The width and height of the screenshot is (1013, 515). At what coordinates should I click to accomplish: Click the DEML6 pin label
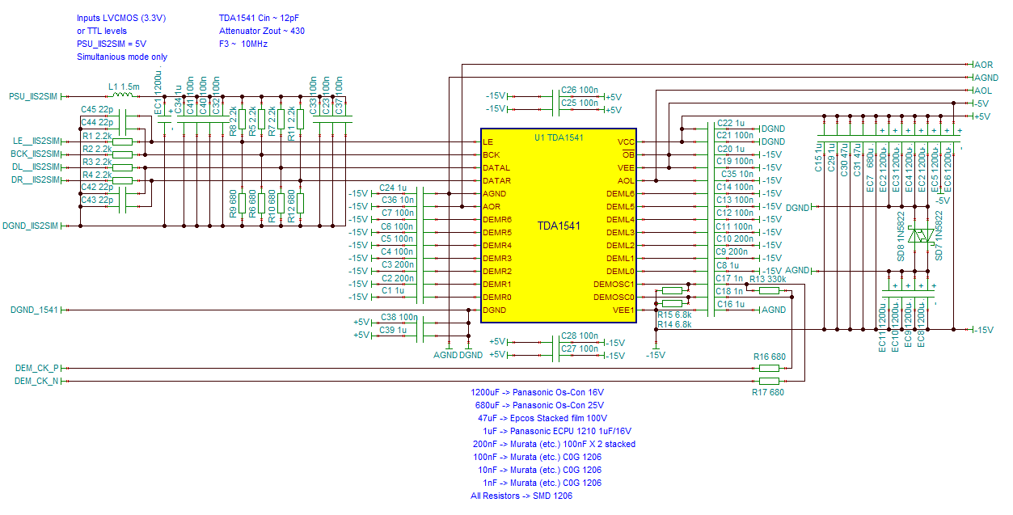[x=620, y=193]
